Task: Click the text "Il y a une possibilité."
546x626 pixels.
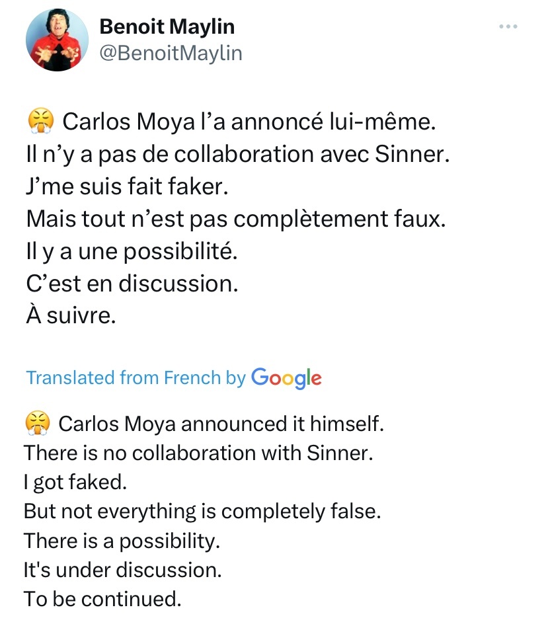Action: pyautogui.click(x=132, y=251)
